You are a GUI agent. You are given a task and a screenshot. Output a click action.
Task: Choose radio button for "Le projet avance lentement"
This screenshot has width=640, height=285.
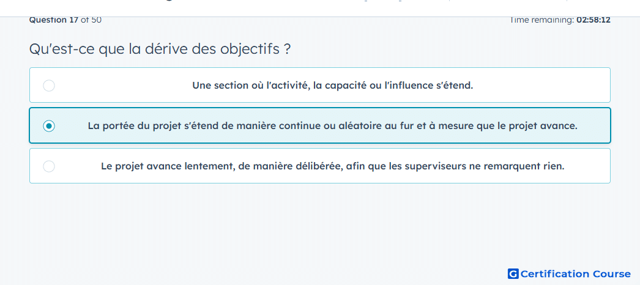[x=49, y=166]
